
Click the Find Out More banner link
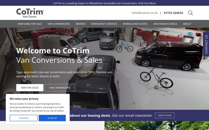pyautogui.click(x=147, y=3)
